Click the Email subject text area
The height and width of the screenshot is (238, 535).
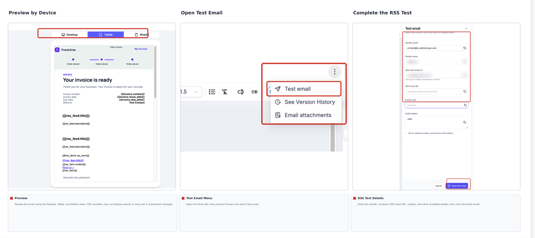(437, 123)
